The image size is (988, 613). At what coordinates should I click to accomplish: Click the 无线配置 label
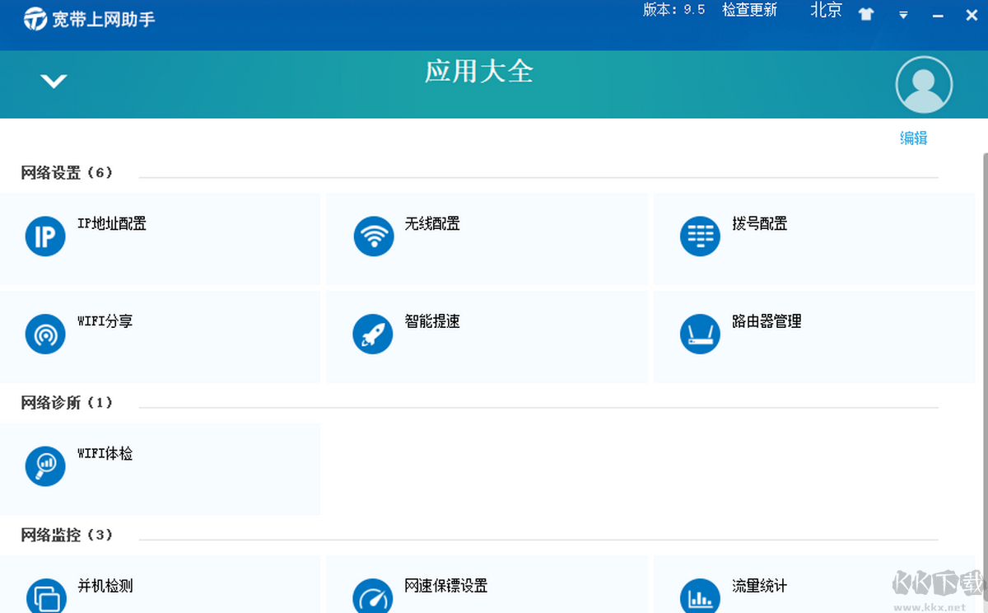432,223
